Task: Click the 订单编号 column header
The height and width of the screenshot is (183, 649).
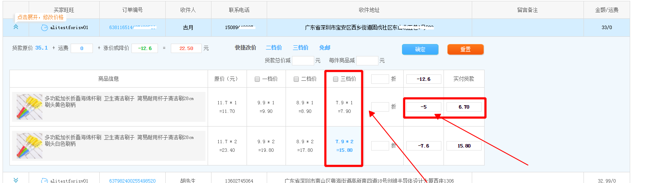Action: (132, 10)
